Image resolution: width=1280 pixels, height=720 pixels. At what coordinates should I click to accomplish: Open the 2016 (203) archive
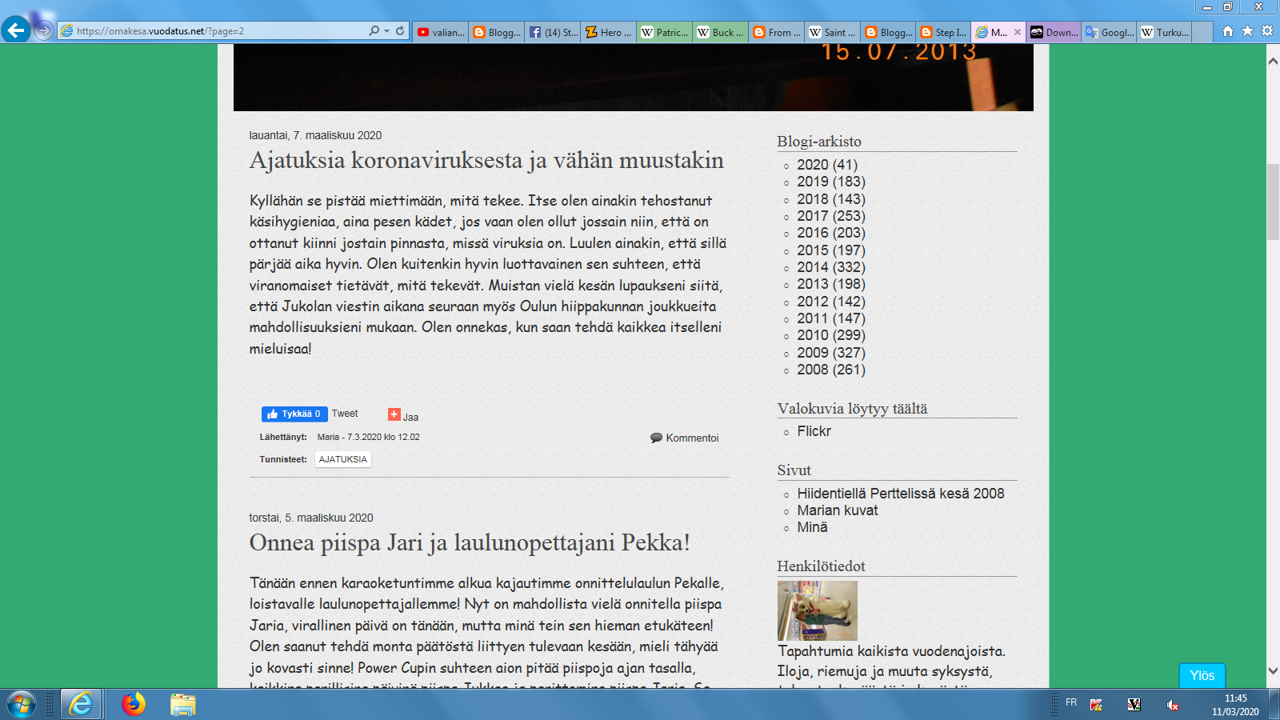[831, 233]
